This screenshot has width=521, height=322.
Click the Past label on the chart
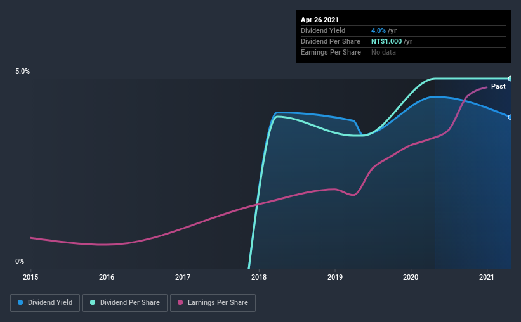[498, 86]
